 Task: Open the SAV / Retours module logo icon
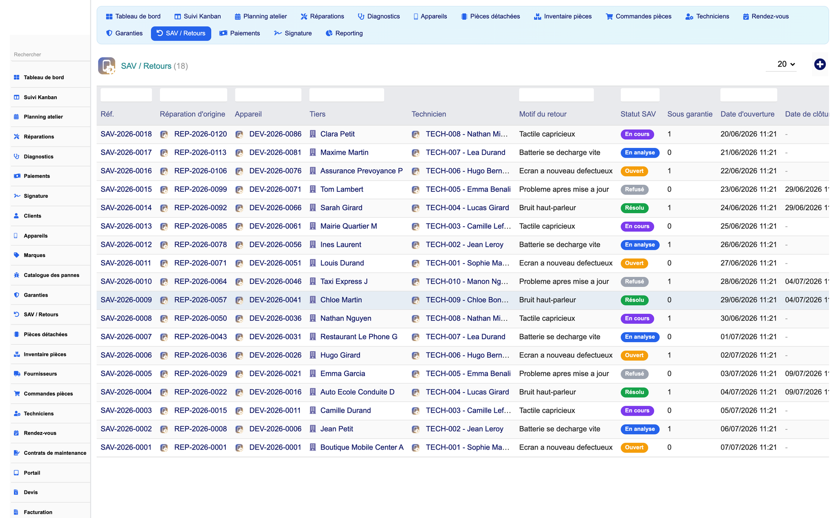click(x=107, y=66)
